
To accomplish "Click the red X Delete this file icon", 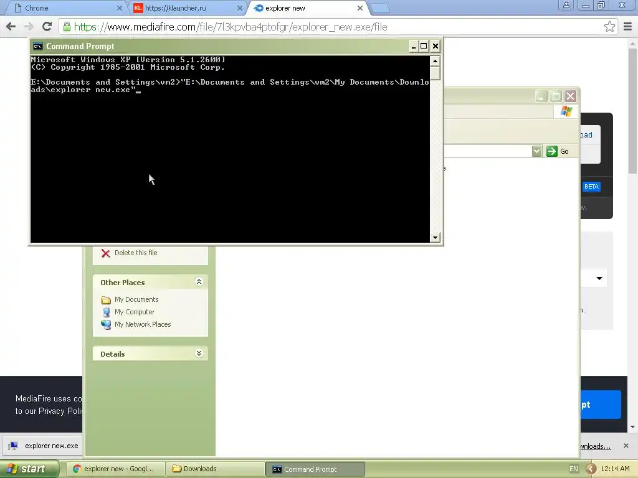I will (105, 253).
